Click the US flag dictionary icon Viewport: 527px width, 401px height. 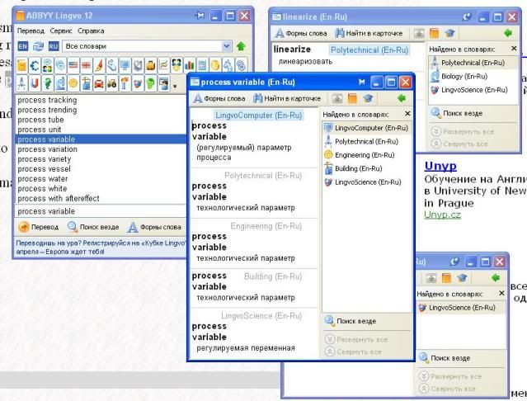pyautogui.click(x=73, y=65)
